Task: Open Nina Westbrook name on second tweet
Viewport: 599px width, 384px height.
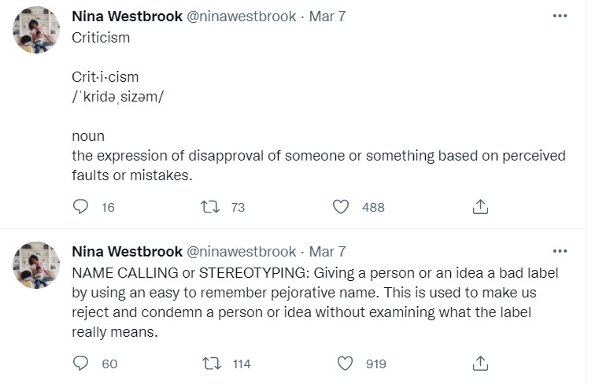Action: pyautogui.click(x=126, y=252)
